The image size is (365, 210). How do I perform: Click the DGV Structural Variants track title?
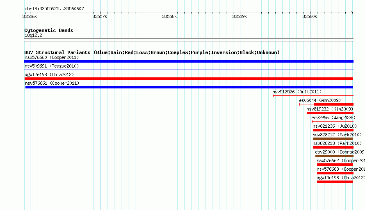click(152, 52)
